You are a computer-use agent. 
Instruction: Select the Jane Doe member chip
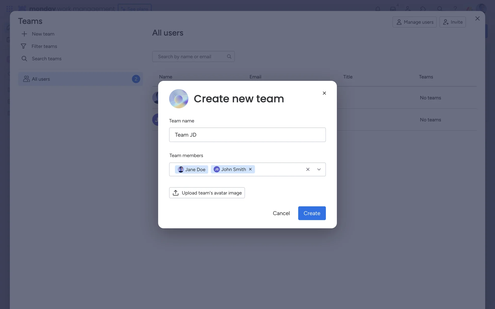tap(192, 169)
